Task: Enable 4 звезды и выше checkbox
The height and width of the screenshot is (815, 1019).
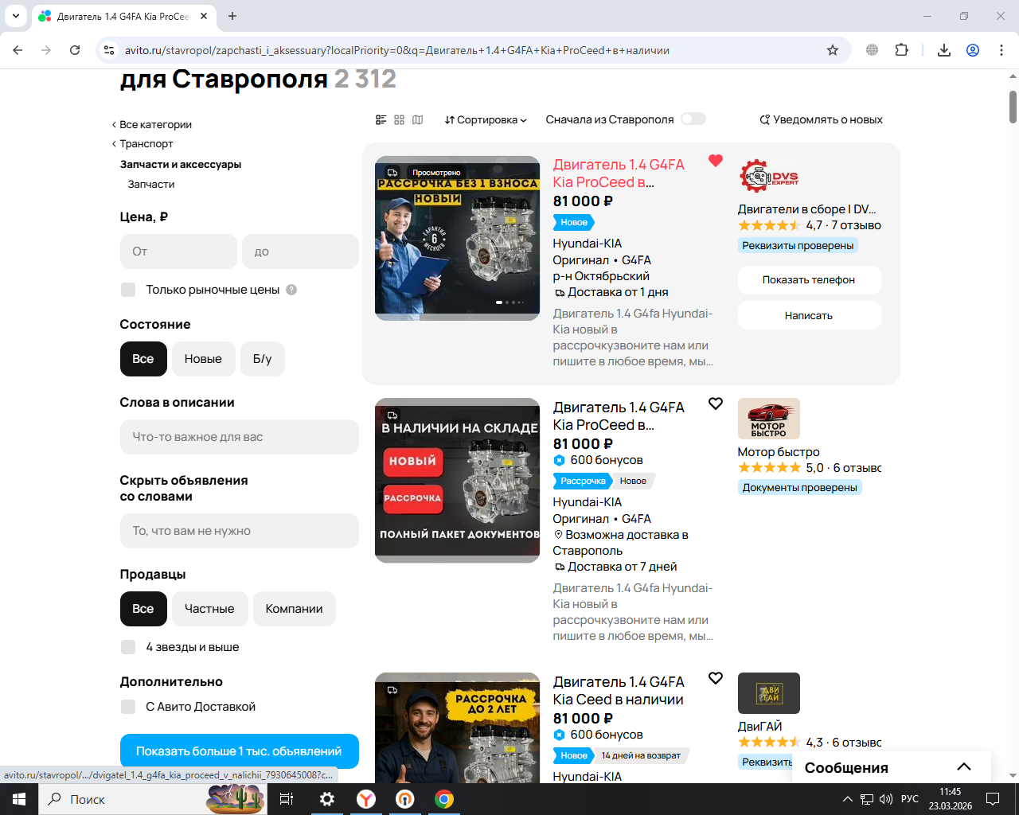Action: tap(128, 647)
